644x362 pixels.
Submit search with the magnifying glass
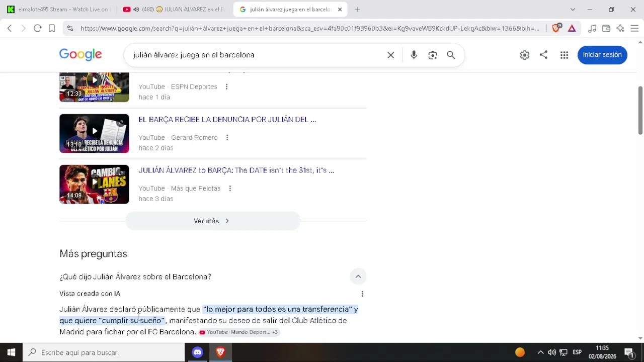[451, 55]
